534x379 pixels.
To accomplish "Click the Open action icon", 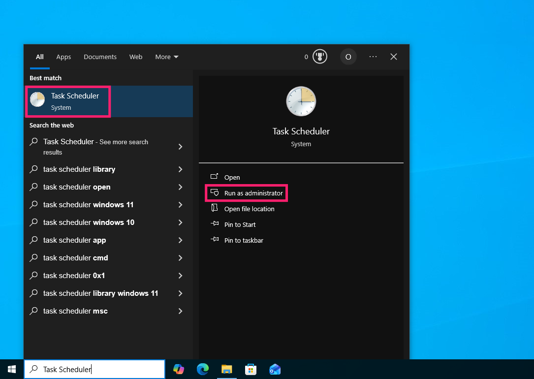I will pyautogui.click(x=214, y=176).
